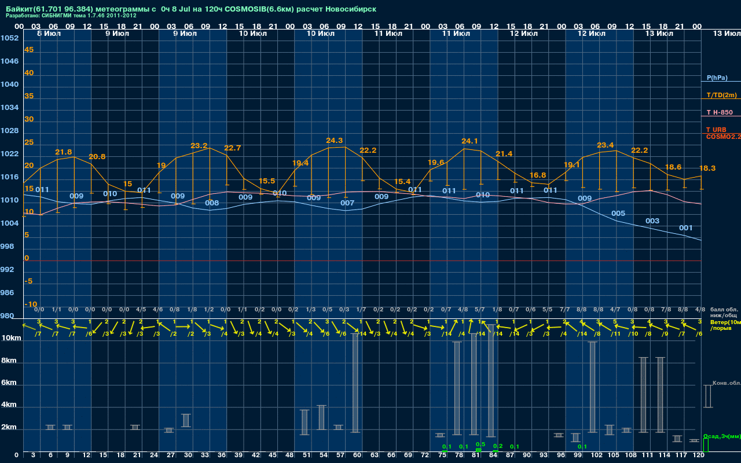Screen dimensions: 741x463
Task: Click the 7/7 cloud cover value
Action: pos(564,310)
